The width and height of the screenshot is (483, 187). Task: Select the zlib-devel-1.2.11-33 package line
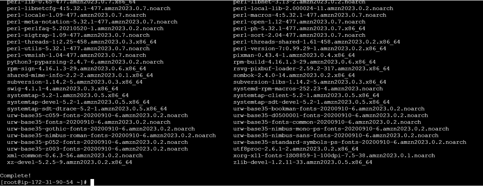pyautogui.click(x=303, y=162)
